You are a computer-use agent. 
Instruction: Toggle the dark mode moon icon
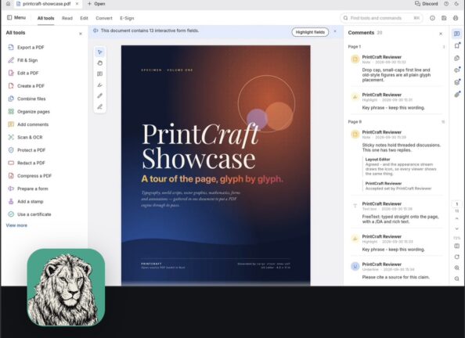pos(456,4)
